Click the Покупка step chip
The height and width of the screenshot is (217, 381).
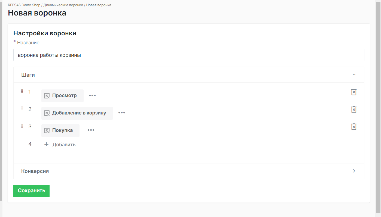tap(60, 131)
